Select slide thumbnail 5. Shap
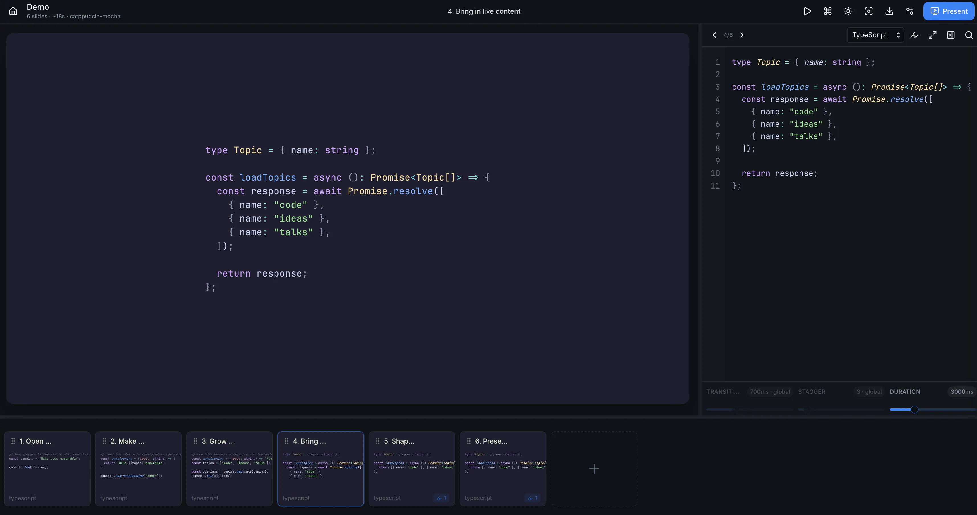 (x=412, y=469)
